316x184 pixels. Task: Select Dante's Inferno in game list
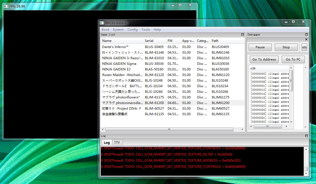tap(115, 47)
